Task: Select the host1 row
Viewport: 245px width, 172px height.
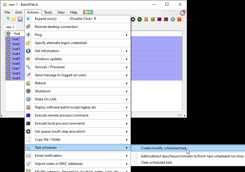Action: click(15, 39)
